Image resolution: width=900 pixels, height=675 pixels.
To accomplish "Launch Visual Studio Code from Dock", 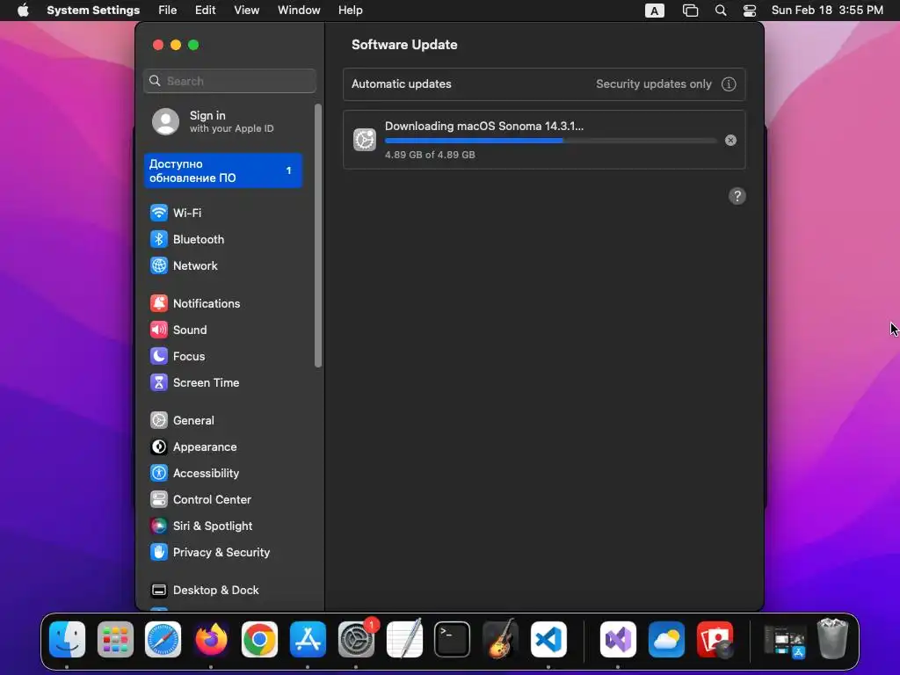I will pyautogui.click(x=548, y=640).
